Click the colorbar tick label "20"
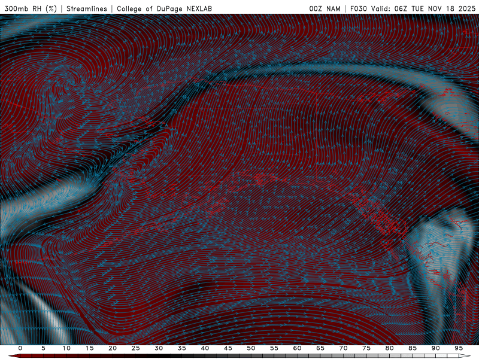The image size is (479, 359). (113, 348)
